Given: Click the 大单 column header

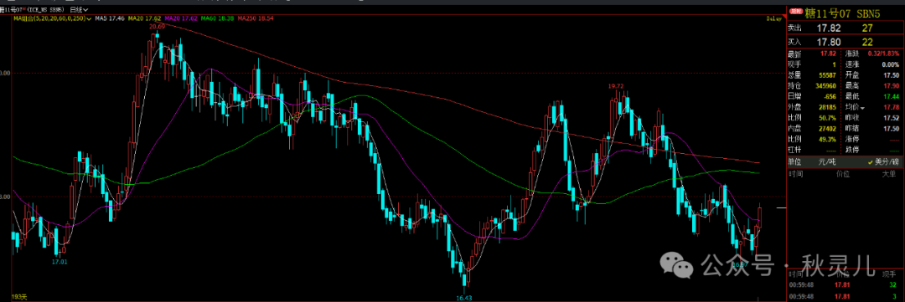Looking at the screenshot, I should [x=889, y=172].
